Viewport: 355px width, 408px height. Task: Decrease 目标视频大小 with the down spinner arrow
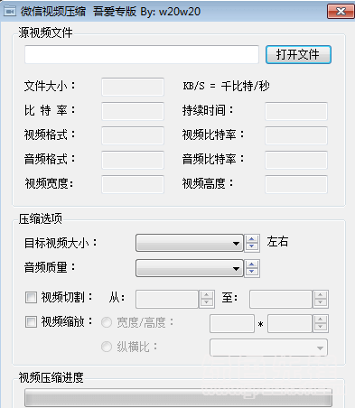coord(252,246)
